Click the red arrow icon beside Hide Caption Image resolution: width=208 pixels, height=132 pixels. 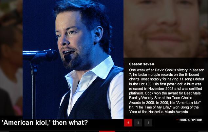coord(178,120)
